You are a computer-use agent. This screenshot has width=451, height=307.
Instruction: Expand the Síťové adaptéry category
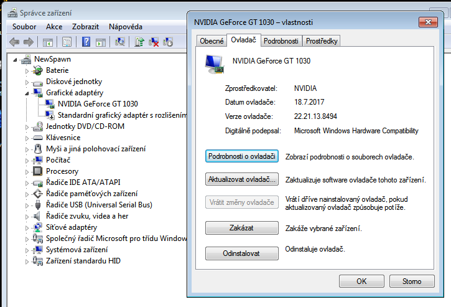[x=27, y=228]
